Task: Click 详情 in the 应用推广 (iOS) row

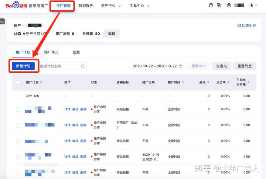Action: tap(67, 125)
